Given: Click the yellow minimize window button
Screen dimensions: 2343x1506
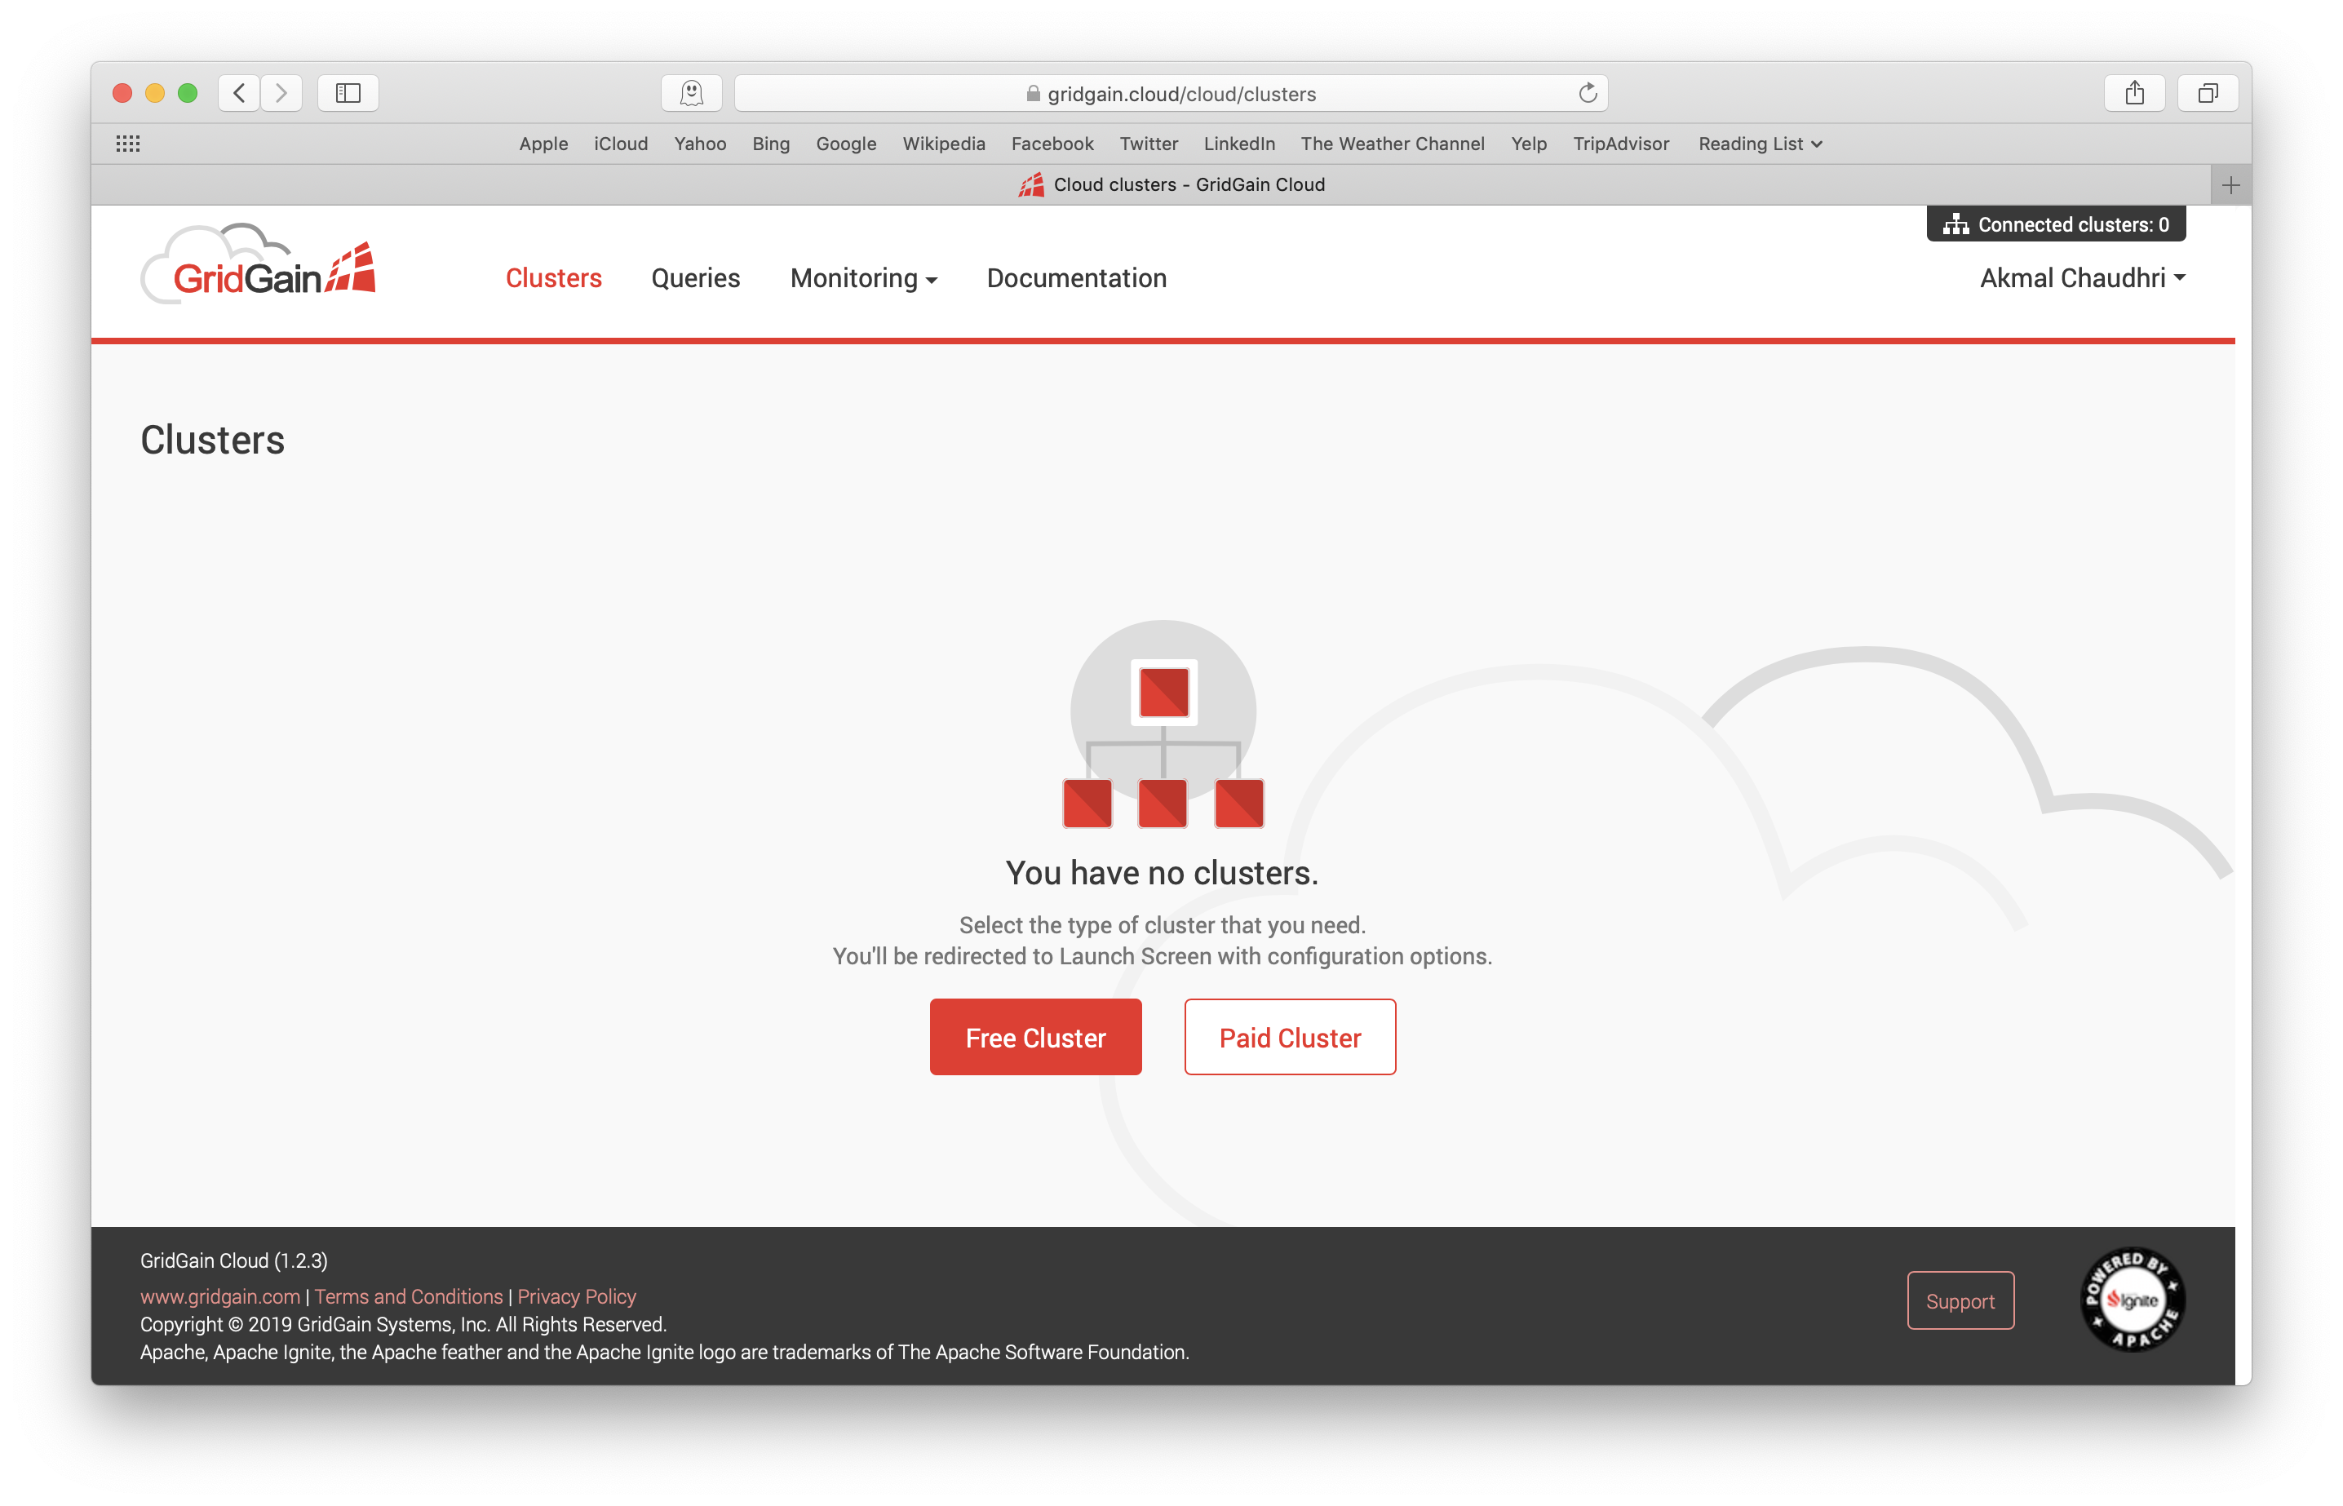Looking at the screenshot, I should [x=154, y=93].
